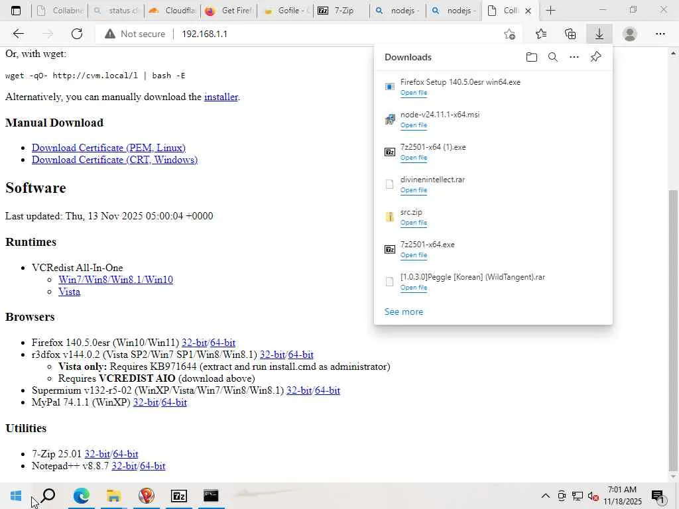Viewport: 679px width, 509px height.
Task: Open 7-Zip from the taskbar
Action: (179, 496)
